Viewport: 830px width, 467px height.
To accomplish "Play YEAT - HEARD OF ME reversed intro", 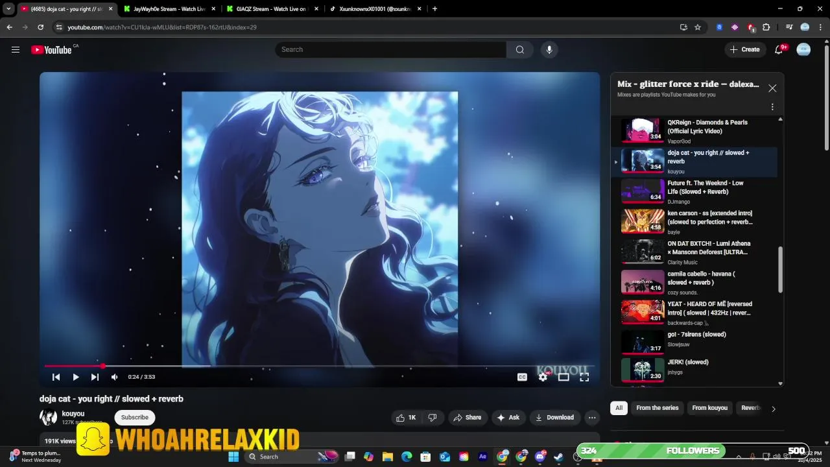I will click(x=694, y=313).
